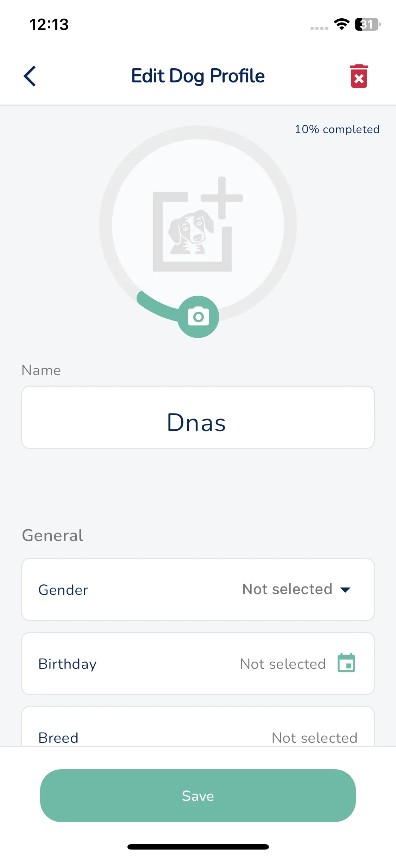The image size is (396, 858).
Task: Tap the green camera icon
Action: 198,317
